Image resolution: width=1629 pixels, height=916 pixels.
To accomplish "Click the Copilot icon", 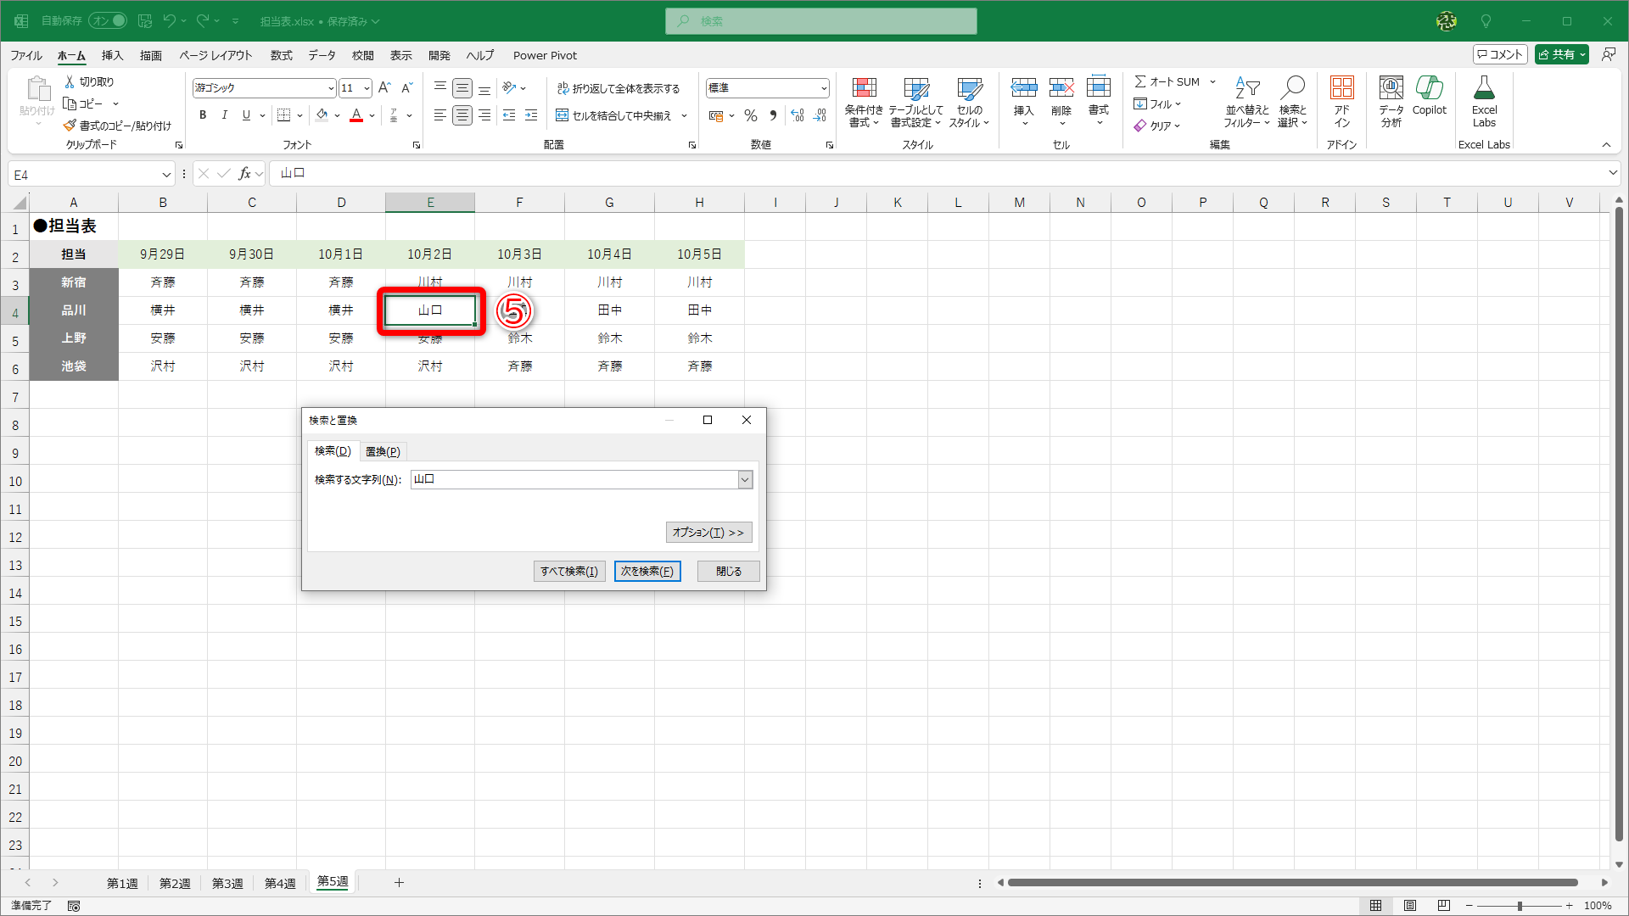I will tap(1429, 88).
